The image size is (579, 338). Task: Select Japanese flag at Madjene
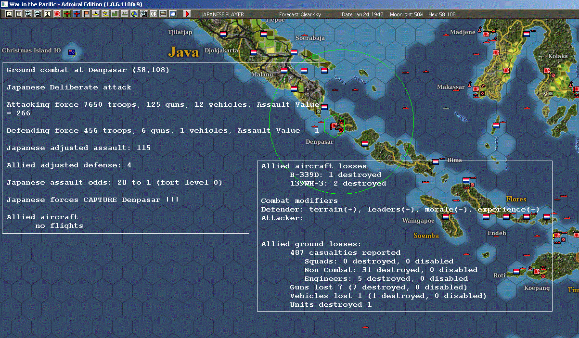[486, 34]
